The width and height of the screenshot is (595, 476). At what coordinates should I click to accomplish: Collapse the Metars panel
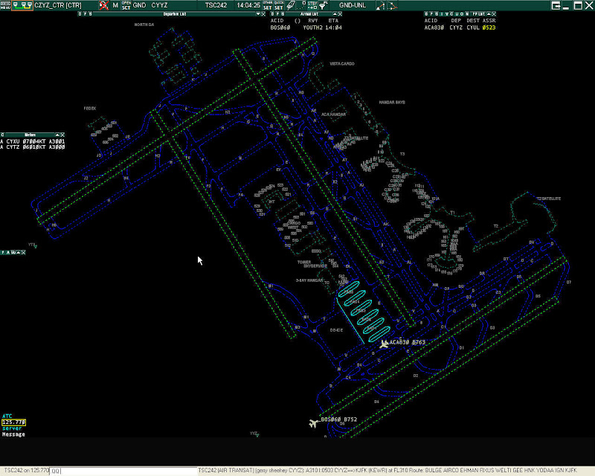tap(57, 133)
